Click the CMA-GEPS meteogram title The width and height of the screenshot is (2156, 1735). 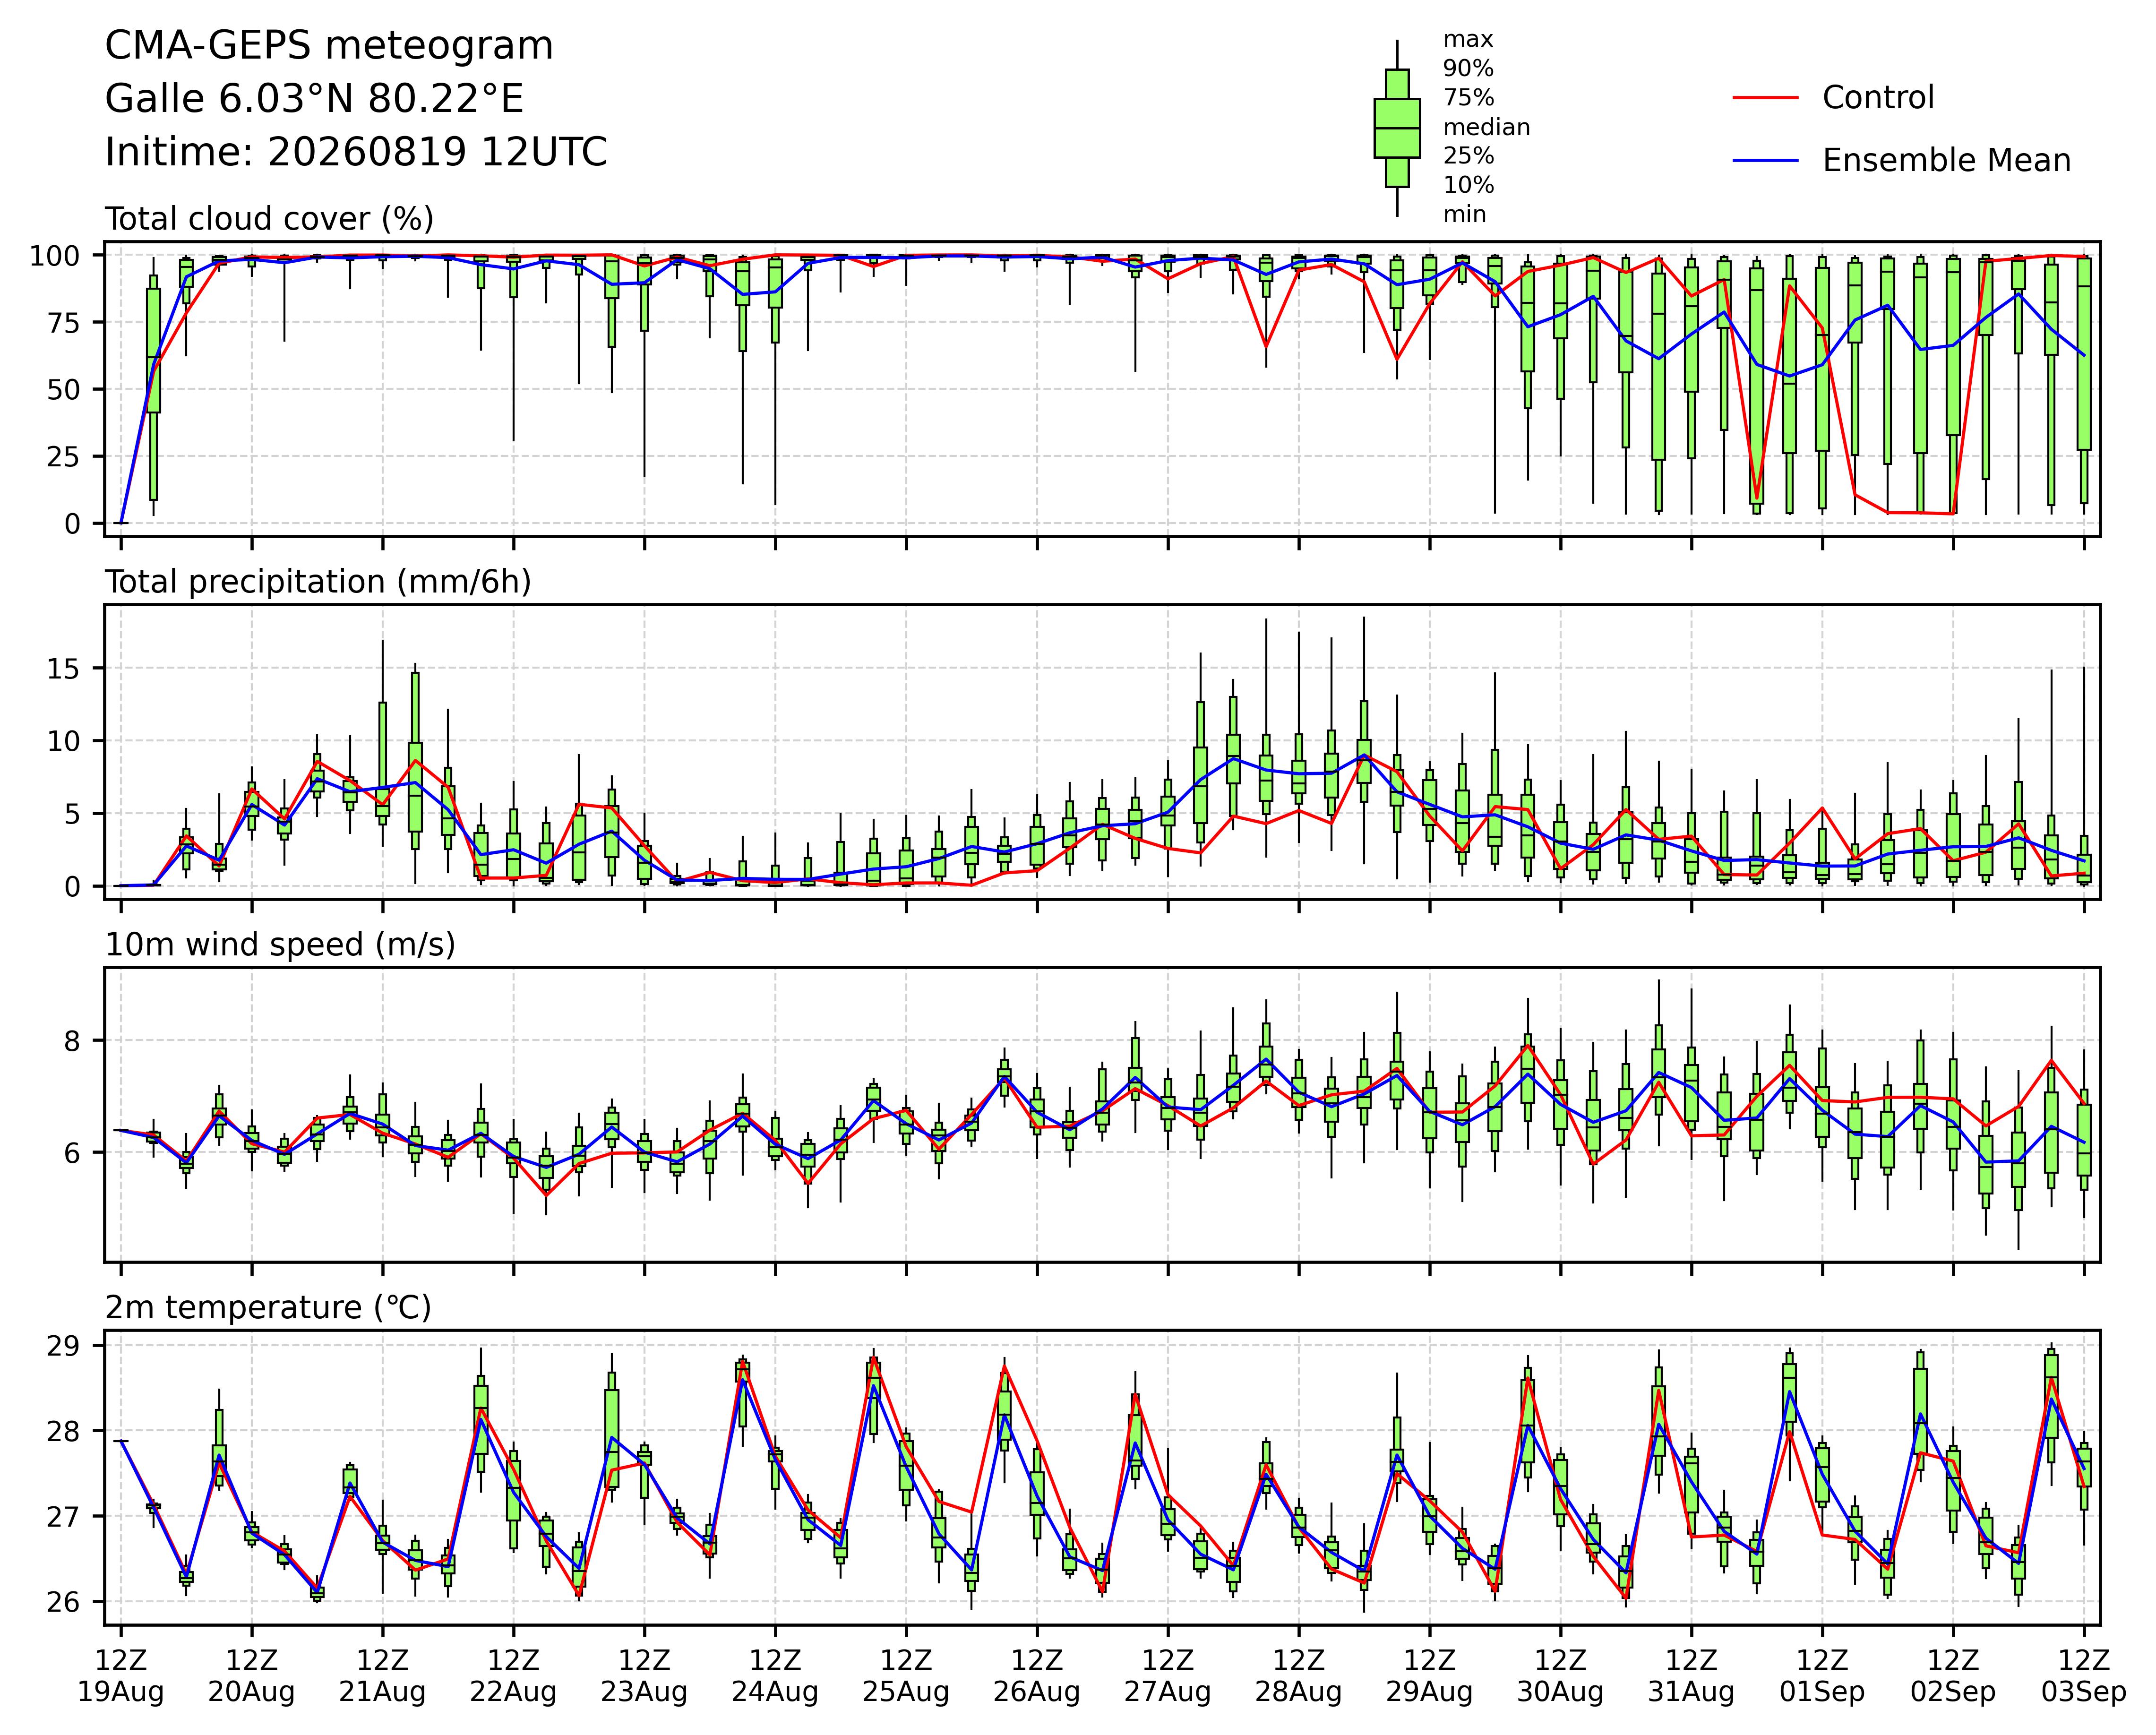(x=329, y=47)
